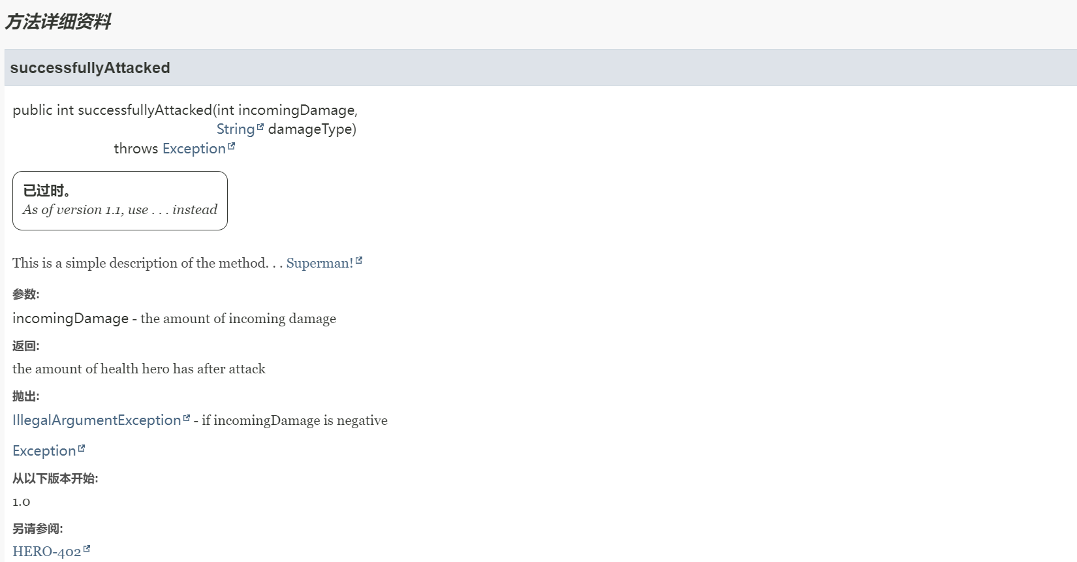The height and width of the screenshot is (562, 1077).
Task: Click external-link icon beside the lower Exception link
Action: pos(82,448)
